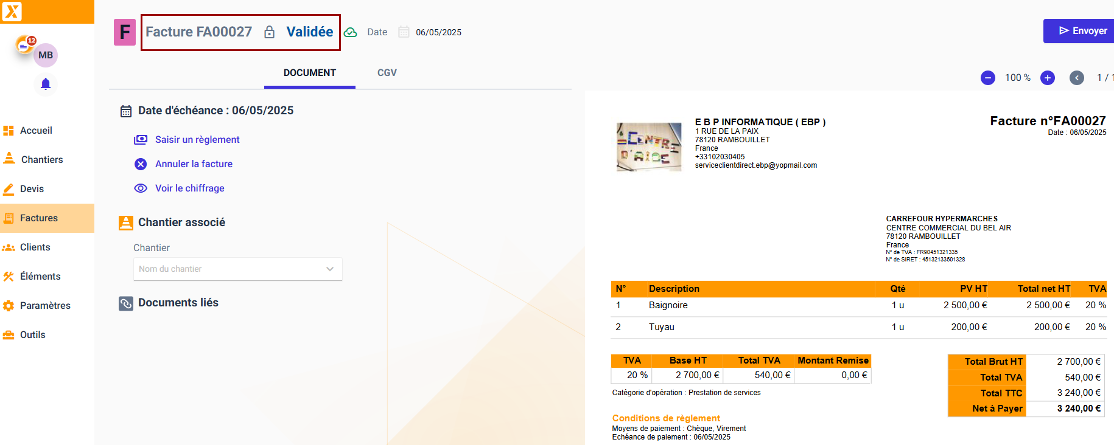
Task: Click the notification bell icon
Action: point(46,84)
